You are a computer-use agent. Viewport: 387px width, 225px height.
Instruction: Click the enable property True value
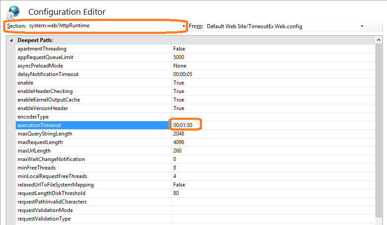pyautogui.click(x=179, y=83)
